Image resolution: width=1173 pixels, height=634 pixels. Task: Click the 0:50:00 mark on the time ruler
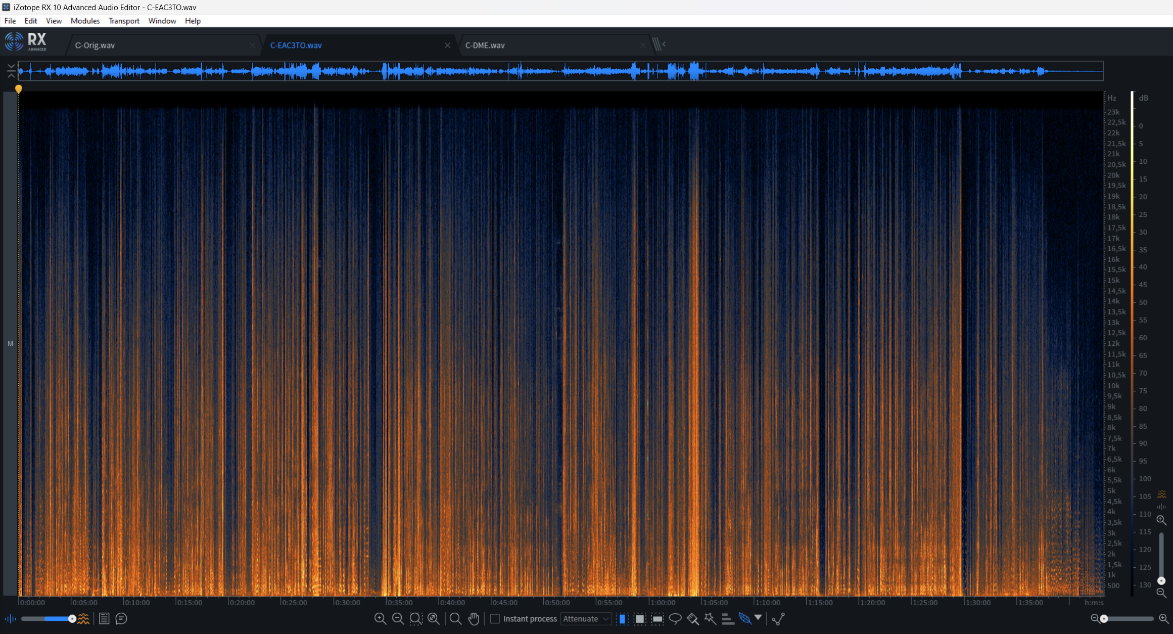(556, 602)
